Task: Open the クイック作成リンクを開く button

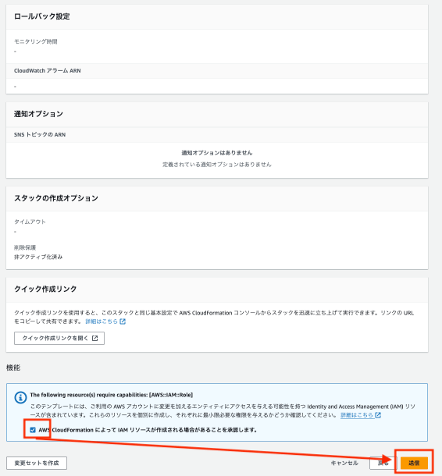Action: [x=59, y=338]
